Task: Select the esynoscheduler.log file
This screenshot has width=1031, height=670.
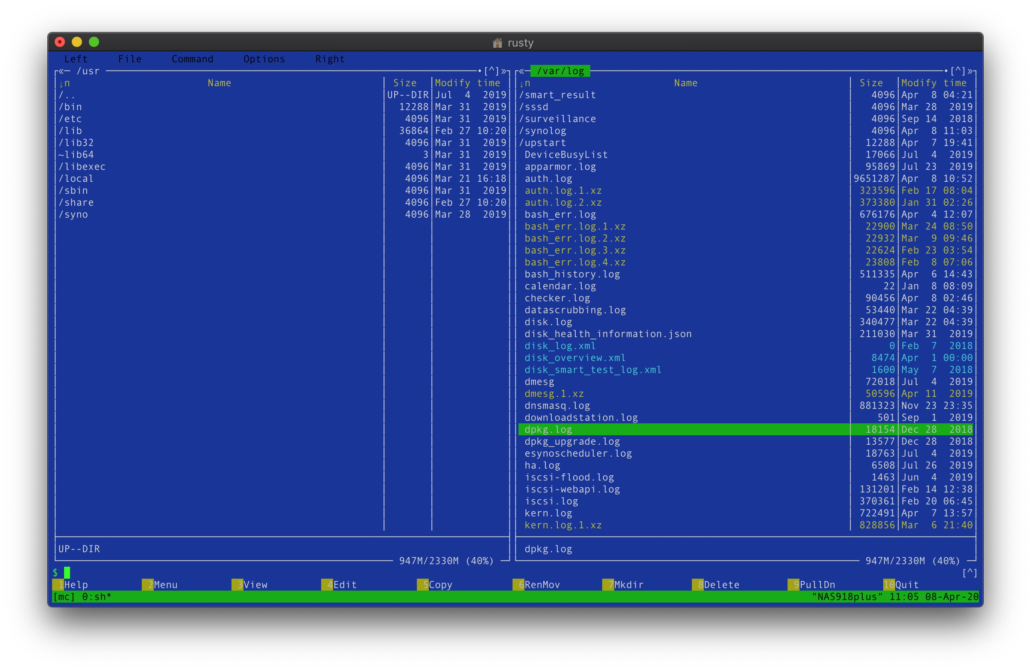Action: [746, 454]
